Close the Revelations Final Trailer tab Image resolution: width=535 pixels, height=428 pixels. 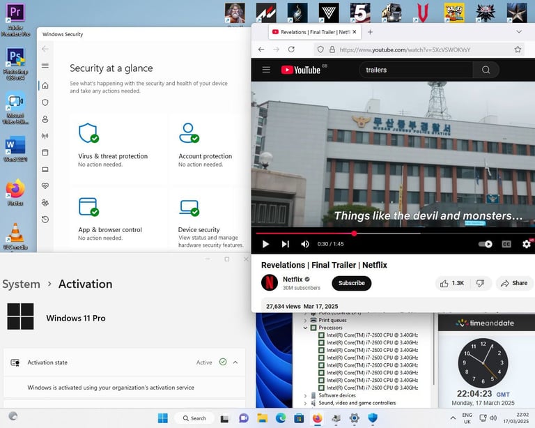[x=355, y=32]
